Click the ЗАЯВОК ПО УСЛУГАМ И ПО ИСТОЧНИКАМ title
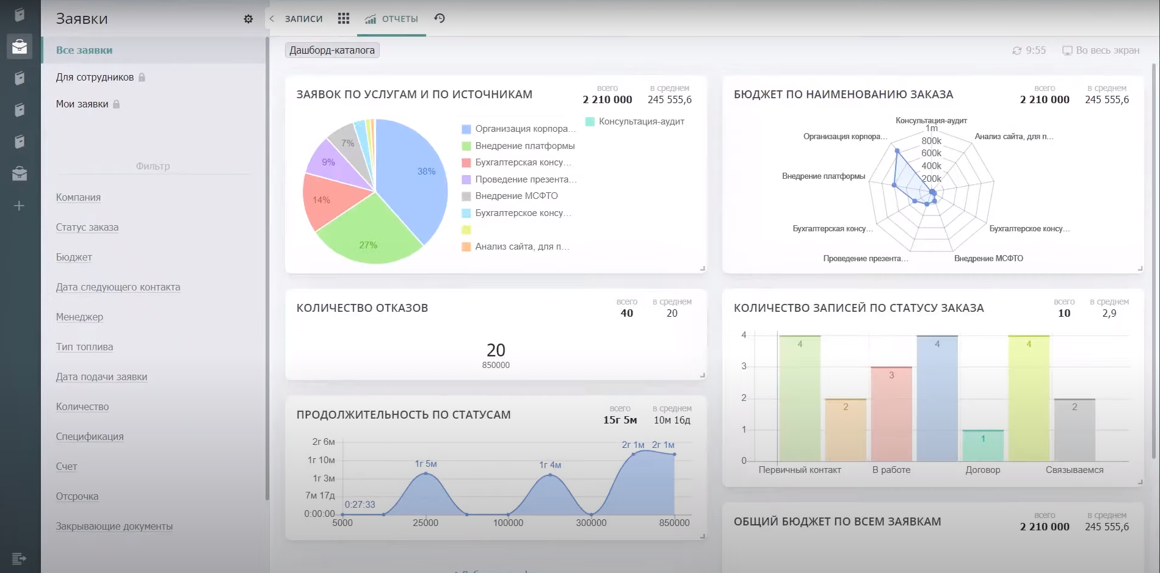The image size is (1160, 573). point(415,95)
